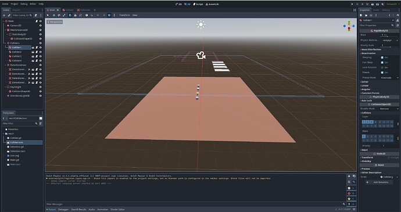The height and width of the screenshot is (212, 401).
Task: Toggle Freeze checkbox
Action: [x=382, y=73]
